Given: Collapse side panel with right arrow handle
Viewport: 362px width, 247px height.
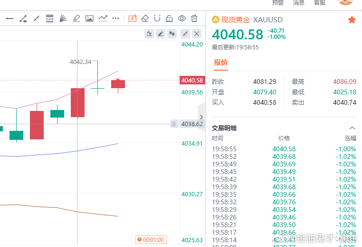Looking at the screenshot, I should (201, 117).
